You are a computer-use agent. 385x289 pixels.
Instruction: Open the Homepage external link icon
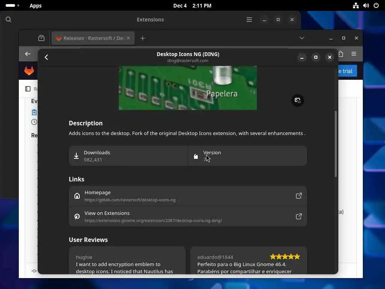point(299,196)
